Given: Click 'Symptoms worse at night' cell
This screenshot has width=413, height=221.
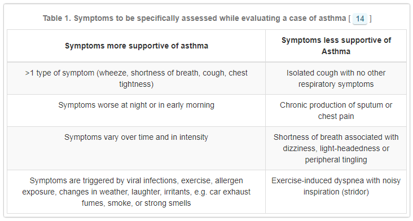Looking at the screenshot, I should click(x=137, y=111).
